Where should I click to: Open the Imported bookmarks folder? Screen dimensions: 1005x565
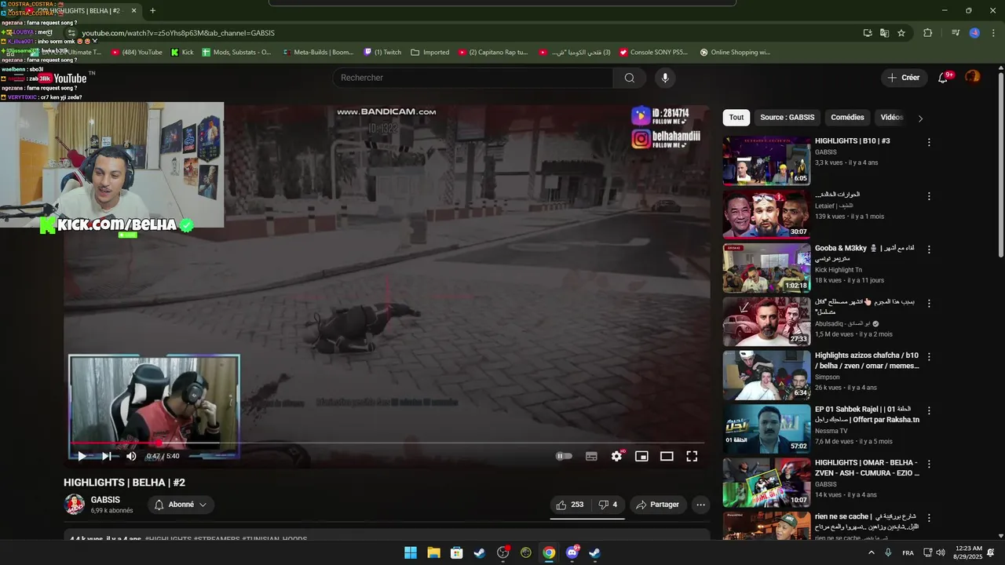click(430, 53)
